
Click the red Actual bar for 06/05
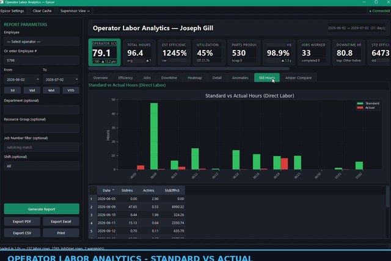[141, 168]
